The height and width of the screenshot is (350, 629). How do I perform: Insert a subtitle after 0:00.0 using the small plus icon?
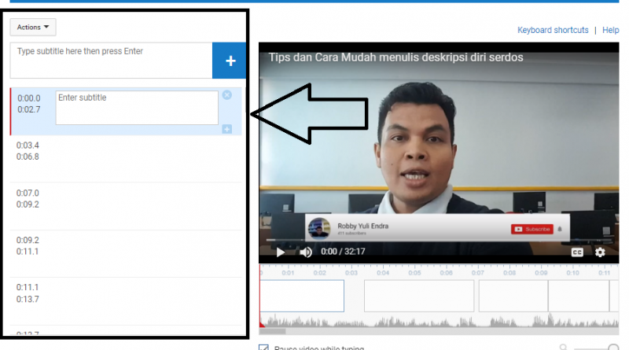[x=227, y=129]
